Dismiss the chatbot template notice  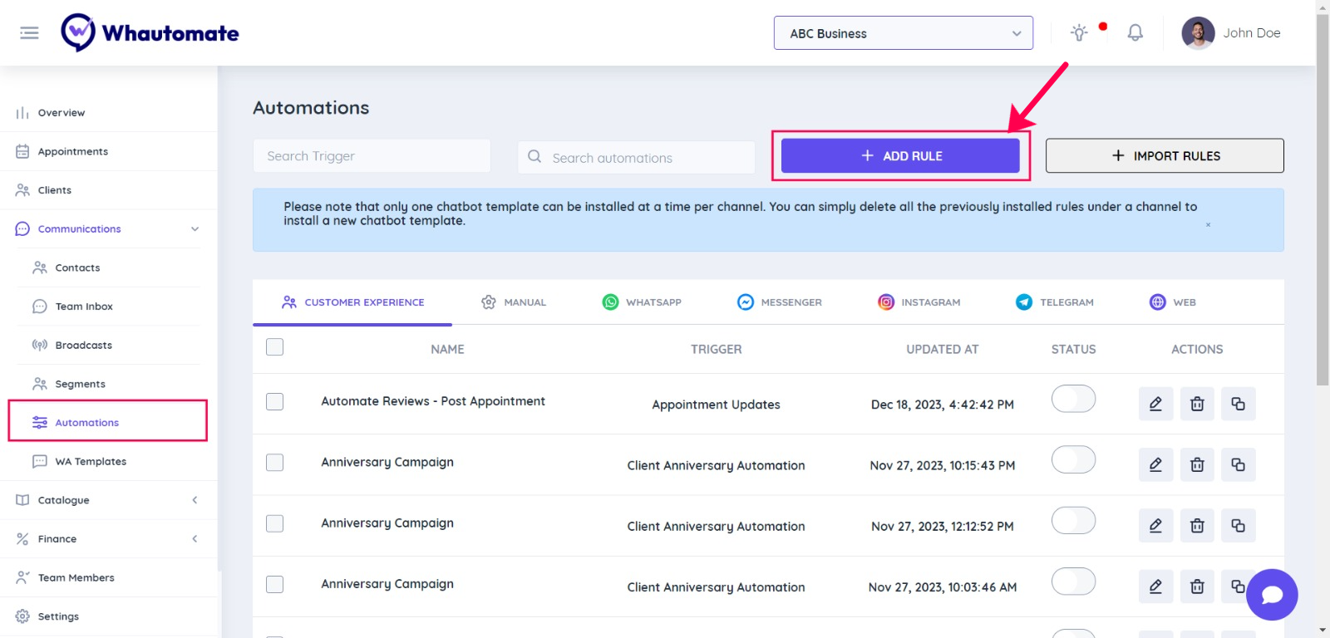(1208, 225)
